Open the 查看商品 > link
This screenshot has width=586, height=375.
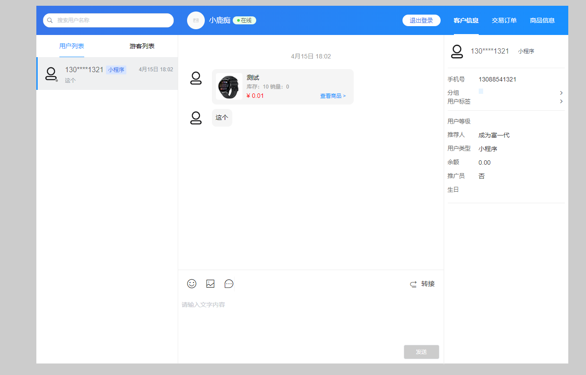(333, 96)
